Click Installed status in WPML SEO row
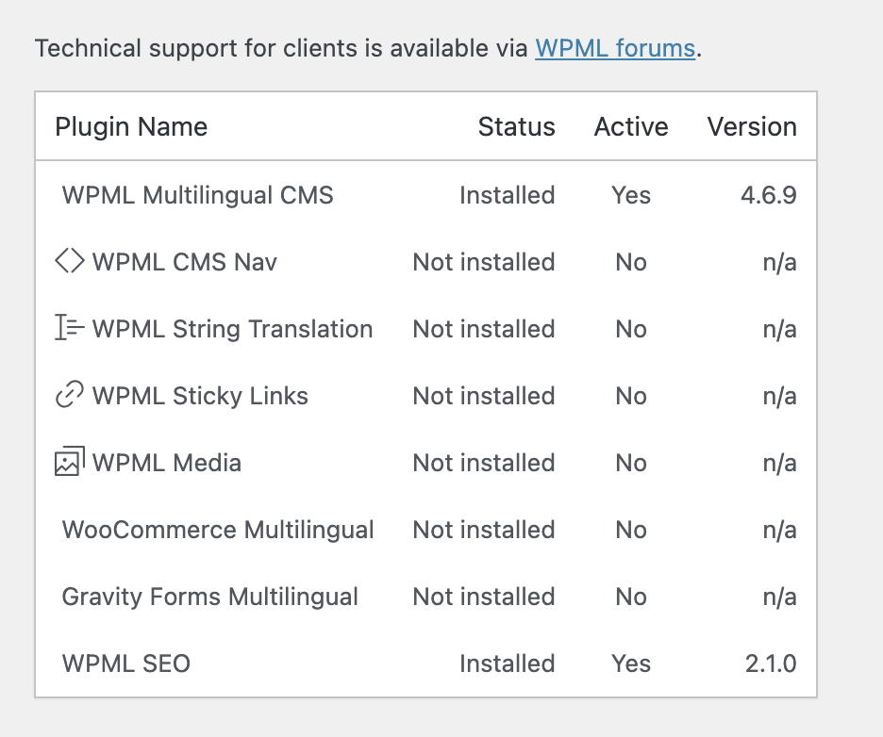883x737 pixels. pyautogui.click(x=508, y=663)
